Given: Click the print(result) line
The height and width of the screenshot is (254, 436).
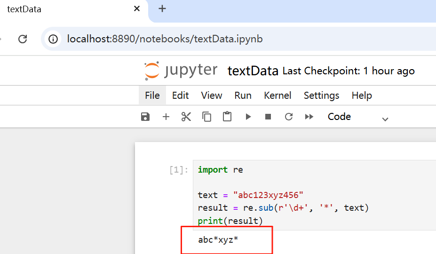Looking at the screenshot, I should (x=230, y=221).
